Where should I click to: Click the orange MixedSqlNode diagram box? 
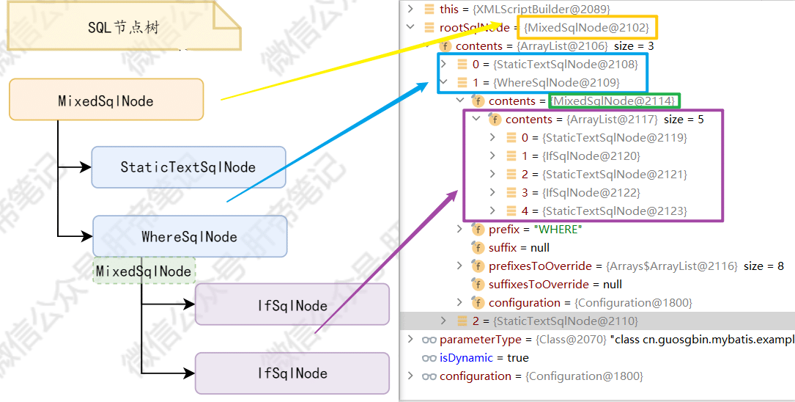pos(106,100)
